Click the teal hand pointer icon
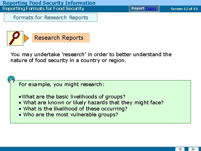Viewport: 201px width, 151px height. [11, 79]
